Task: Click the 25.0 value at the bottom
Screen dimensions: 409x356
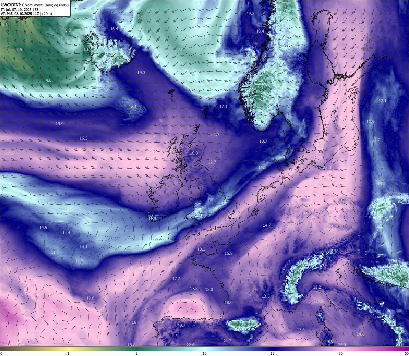Action: [342, 345]
